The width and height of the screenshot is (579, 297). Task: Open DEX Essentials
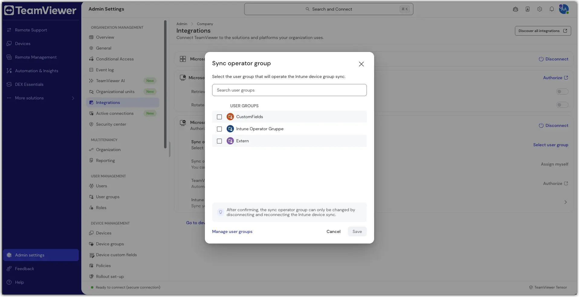click(29, 84)
